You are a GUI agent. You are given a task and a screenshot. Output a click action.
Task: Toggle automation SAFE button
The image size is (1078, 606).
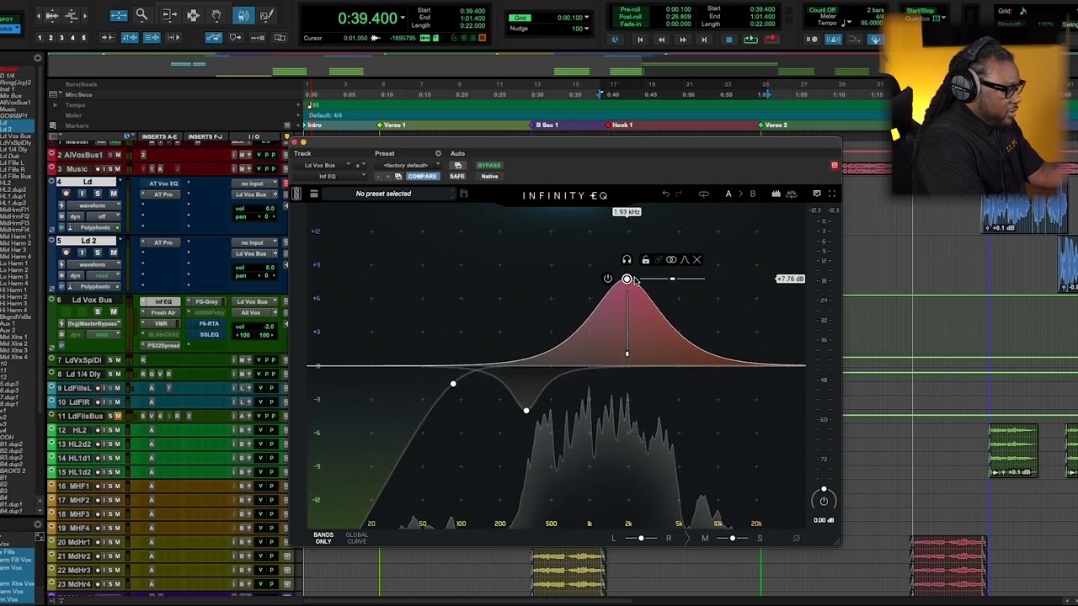[457, 177]
